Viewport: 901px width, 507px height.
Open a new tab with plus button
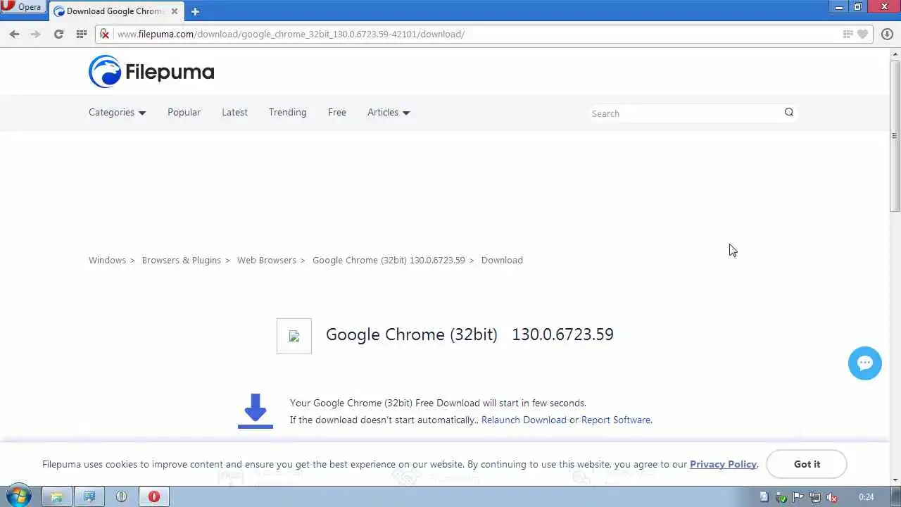[x=195, y=11]
